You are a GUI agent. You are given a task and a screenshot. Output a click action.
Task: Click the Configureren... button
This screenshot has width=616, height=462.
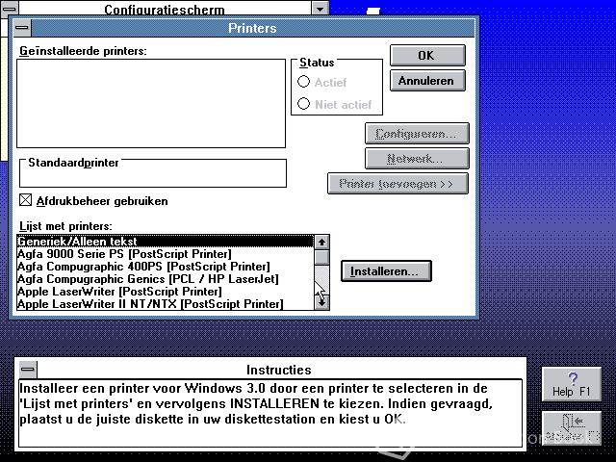click(x=417, y=134)
